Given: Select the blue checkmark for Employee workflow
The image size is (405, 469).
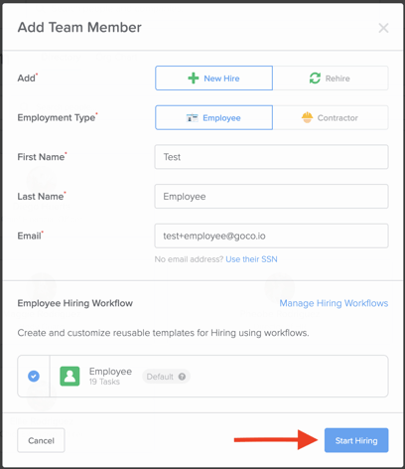Looking at the screenshot, I should 34,377.
